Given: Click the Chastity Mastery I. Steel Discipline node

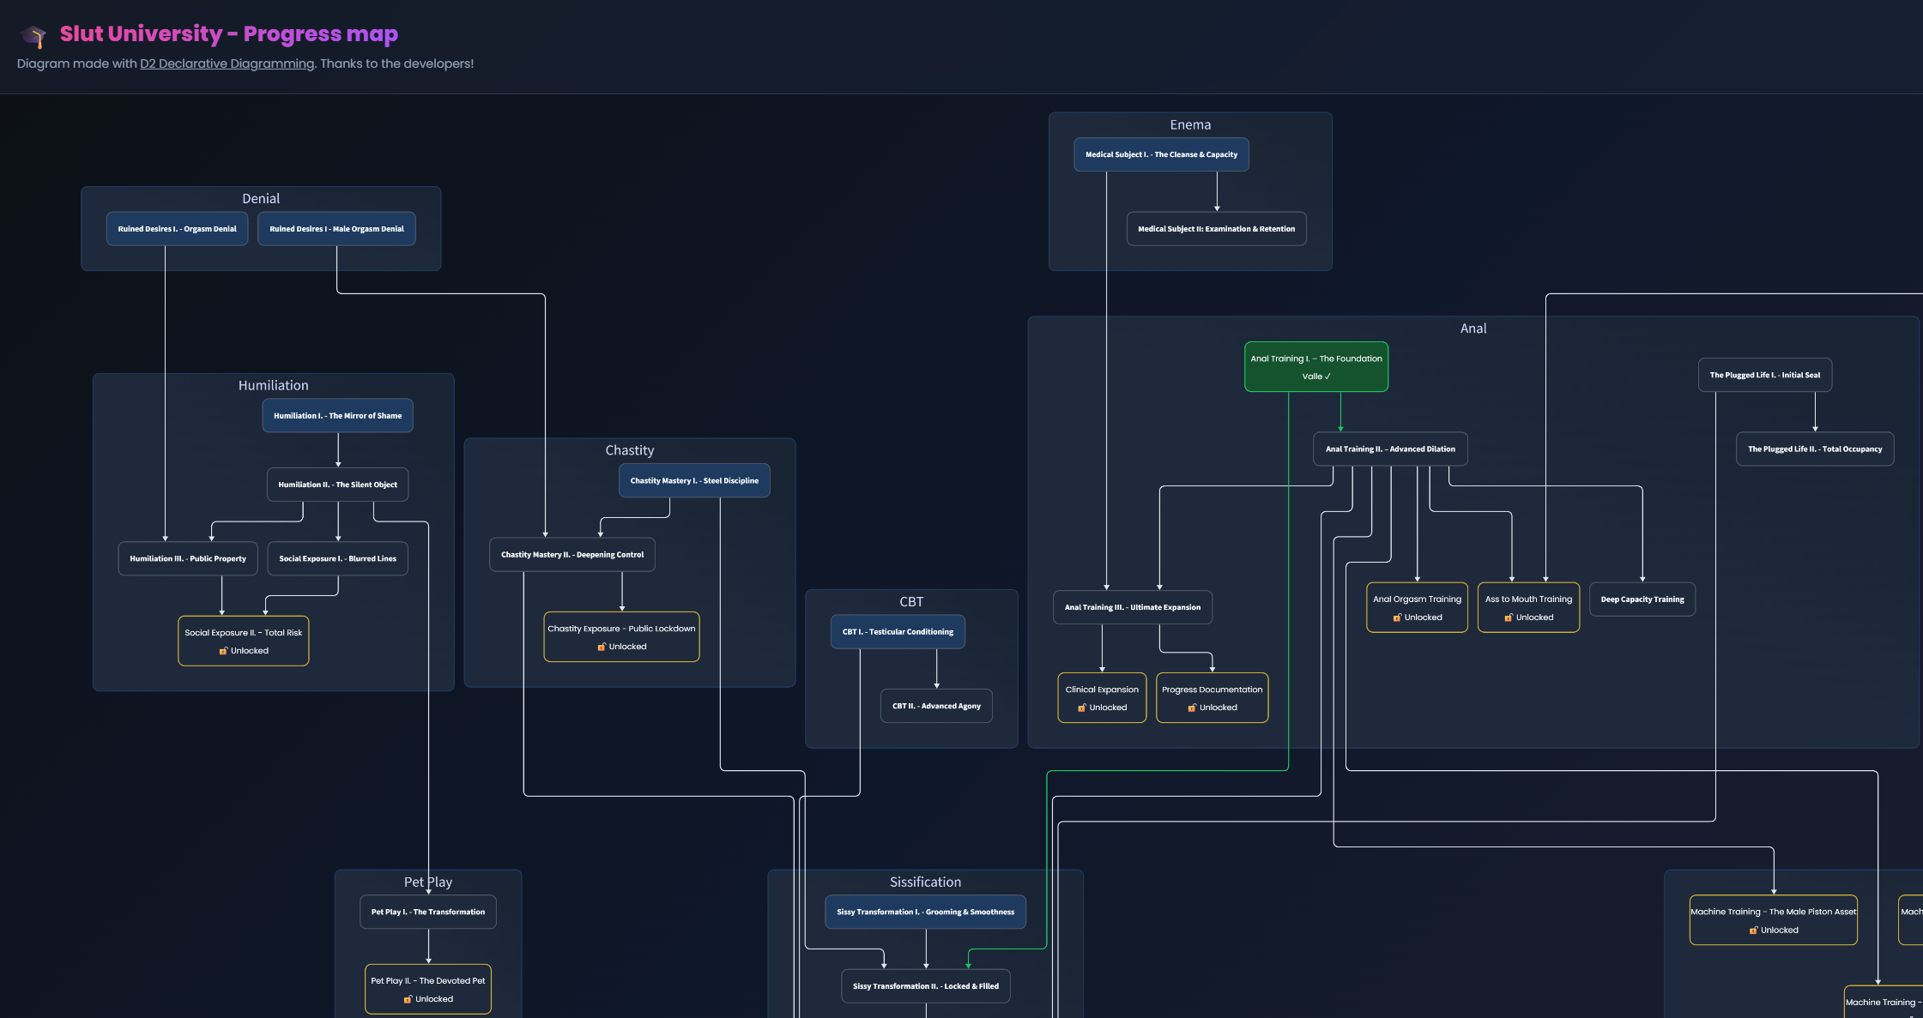Looking at the screenshot, I should [694, 481].
